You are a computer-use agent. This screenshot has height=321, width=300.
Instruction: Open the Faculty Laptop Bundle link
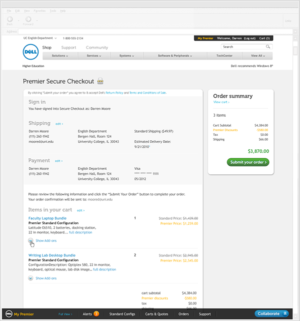(x=47, y=218)
